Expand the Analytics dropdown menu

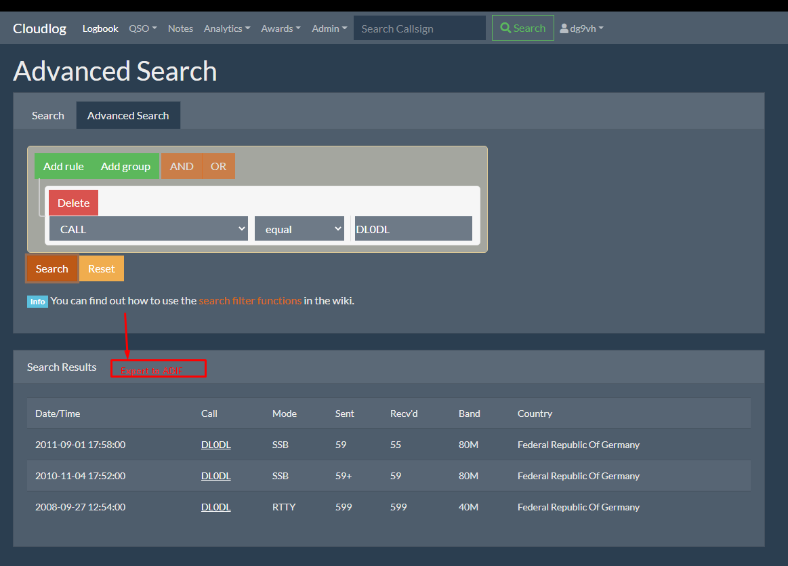pos(227,28)
